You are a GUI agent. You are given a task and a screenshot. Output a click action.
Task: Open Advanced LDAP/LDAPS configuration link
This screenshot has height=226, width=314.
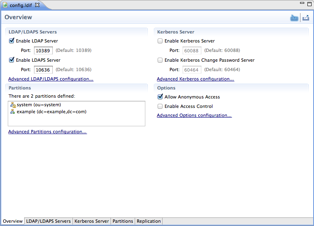point(51,79)
